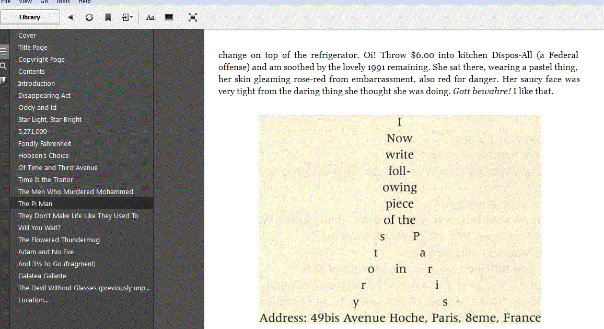Open the Go menu
The height and width of the screenshot is (329, 604).
pos(44,2)
